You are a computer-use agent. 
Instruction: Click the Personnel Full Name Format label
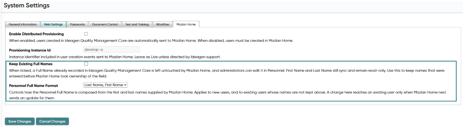33,86
